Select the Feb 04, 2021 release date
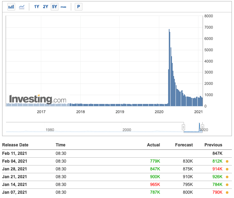The image size is (234, 198). click(x=14, y=161)
